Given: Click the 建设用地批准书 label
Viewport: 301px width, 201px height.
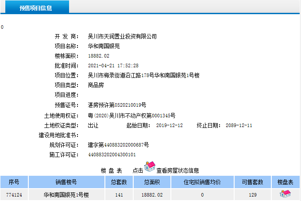Looking at the screenshot, I should tap(58, 135).
